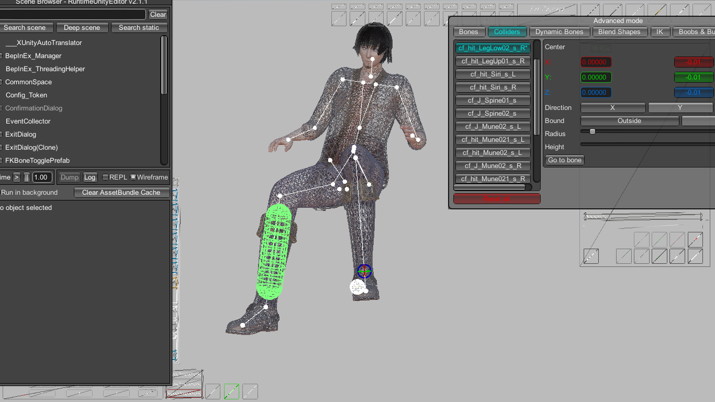Click the red-blue transform gizmo at the foot
Screen dimensions: 715x402
pyautogui.click(x=364, y=271)
